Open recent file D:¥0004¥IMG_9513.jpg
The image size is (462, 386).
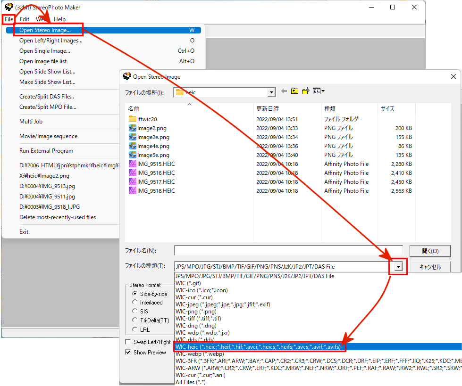coord(47,186)
